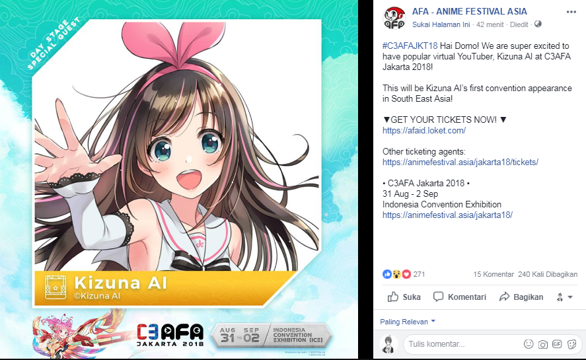Insert a GIF into the comment
The image size is (586, 360).
(557, 344)
